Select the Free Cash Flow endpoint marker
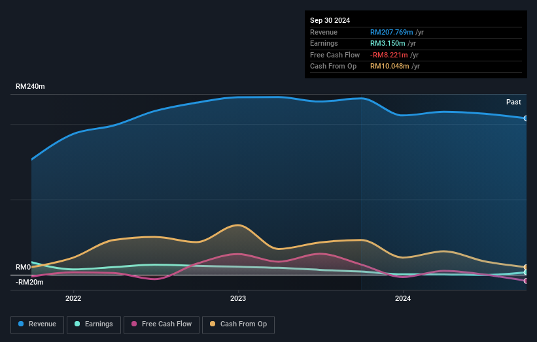 click(x=526, y=281)
